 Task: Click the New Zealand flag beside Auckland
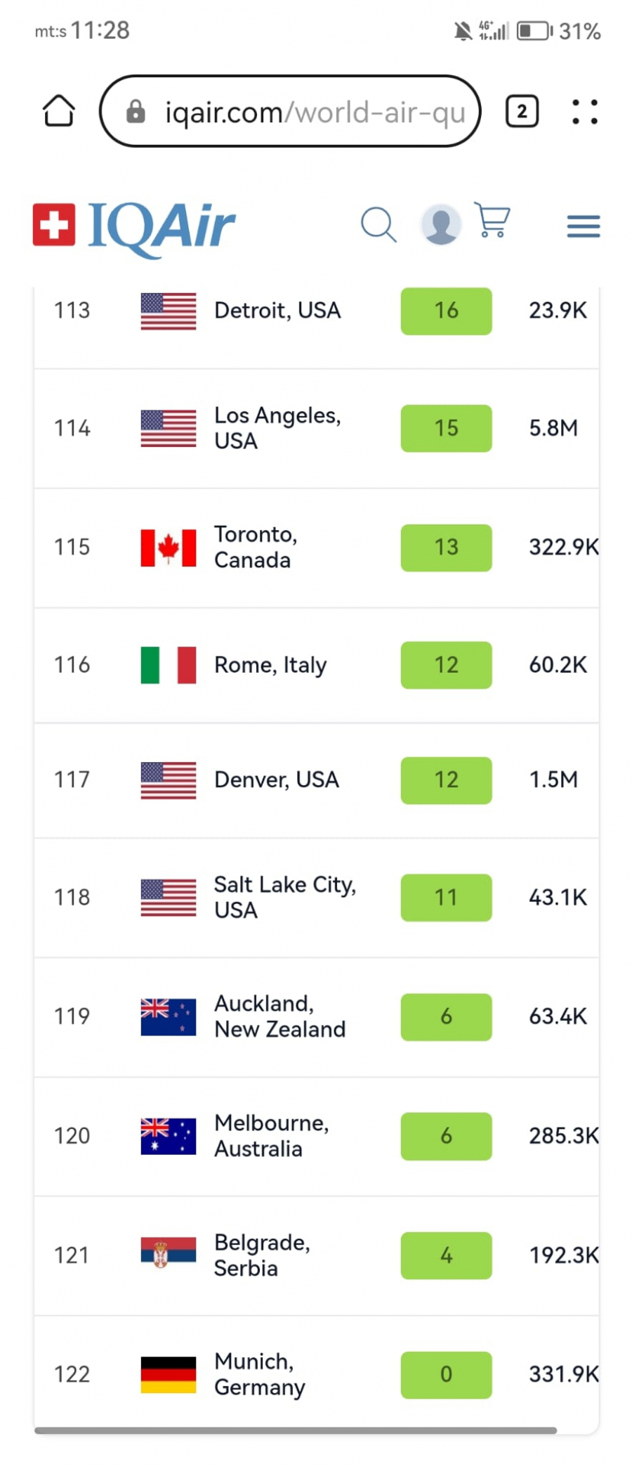[168, 1016]
